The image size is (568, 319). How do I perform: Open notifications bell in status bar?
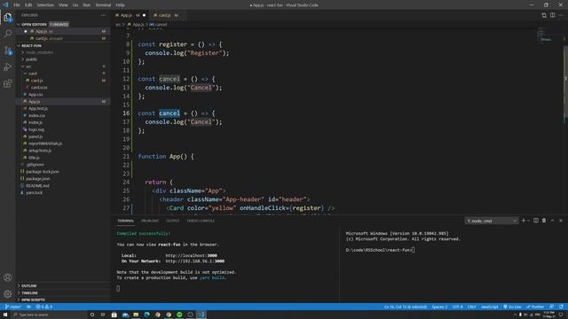(x=561, y=307)
